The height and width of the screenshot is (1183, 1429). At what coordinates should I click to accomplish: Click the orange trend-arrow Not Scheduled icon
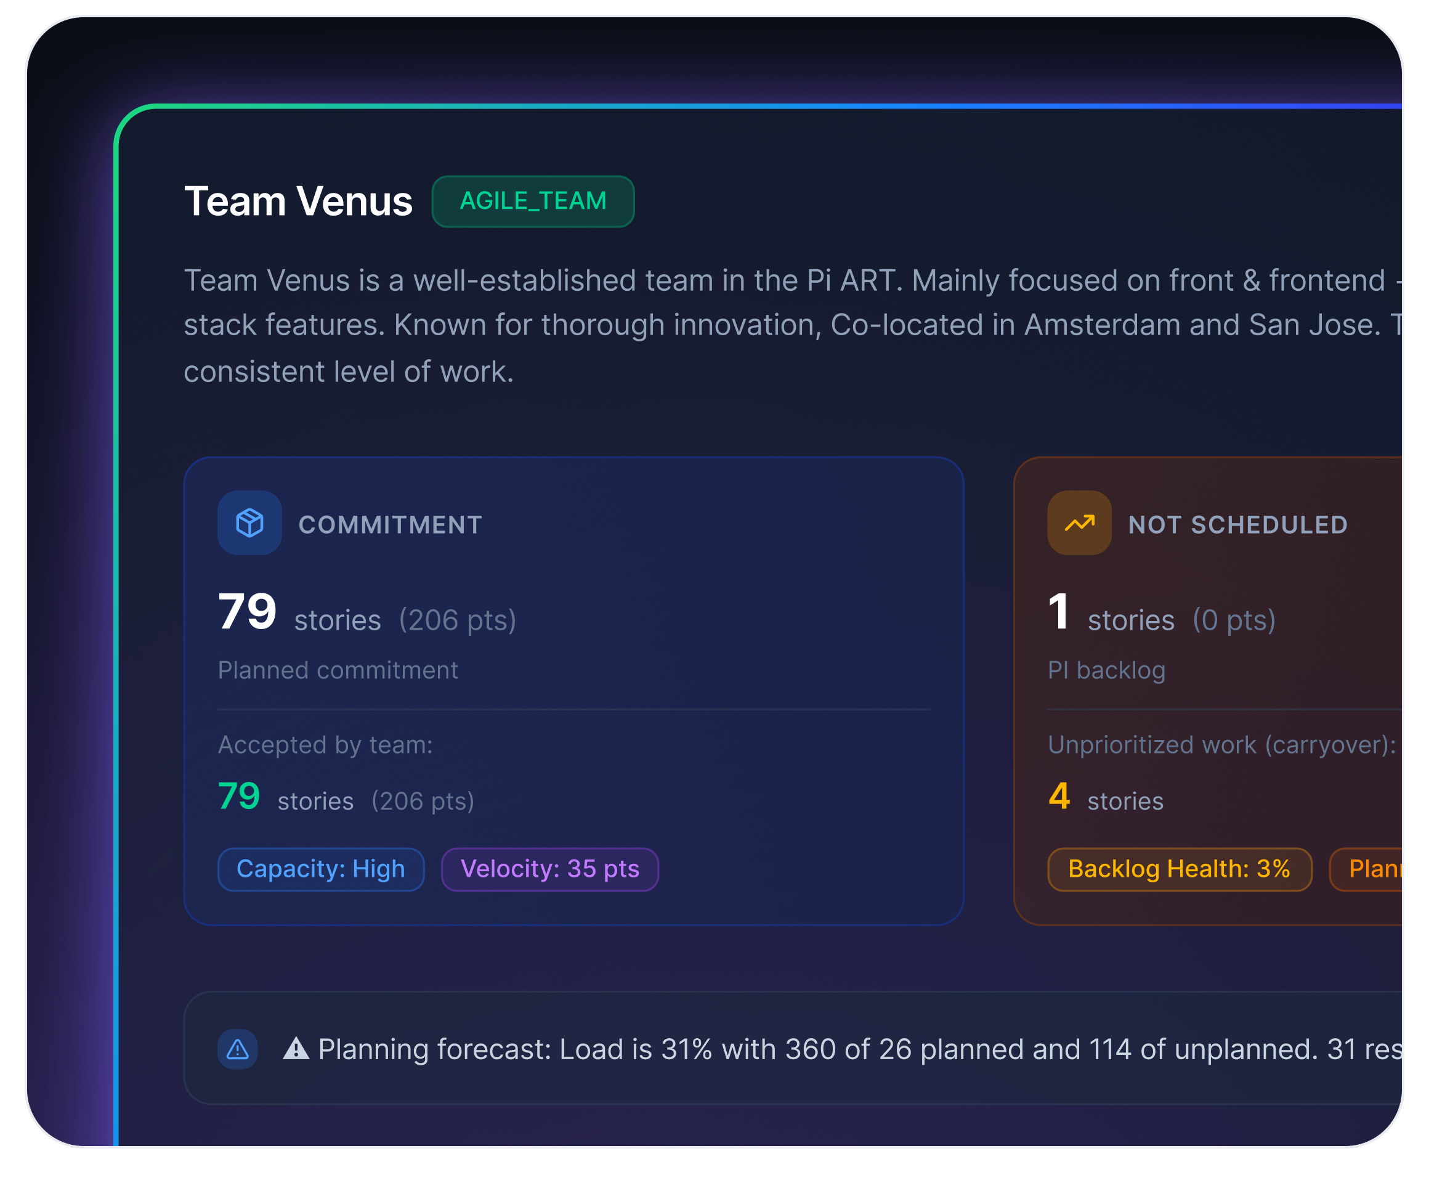click(1079, 522)
